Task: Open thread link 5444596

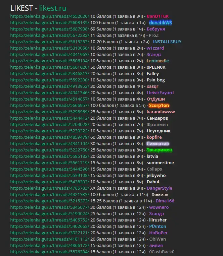Action: point(50,169)
